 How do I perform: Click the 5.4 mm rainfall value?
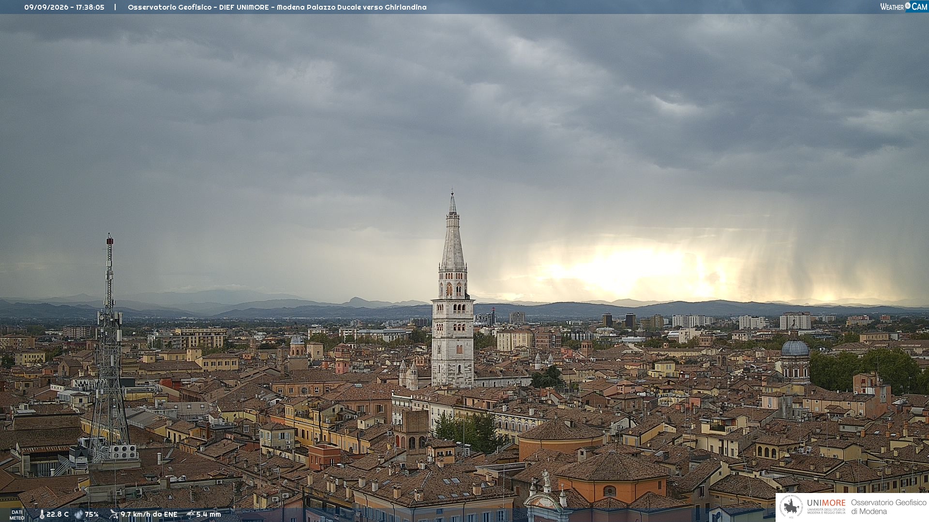point(209,515)
